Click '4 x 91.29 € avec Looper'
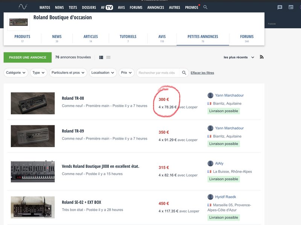 click(178, 140)
